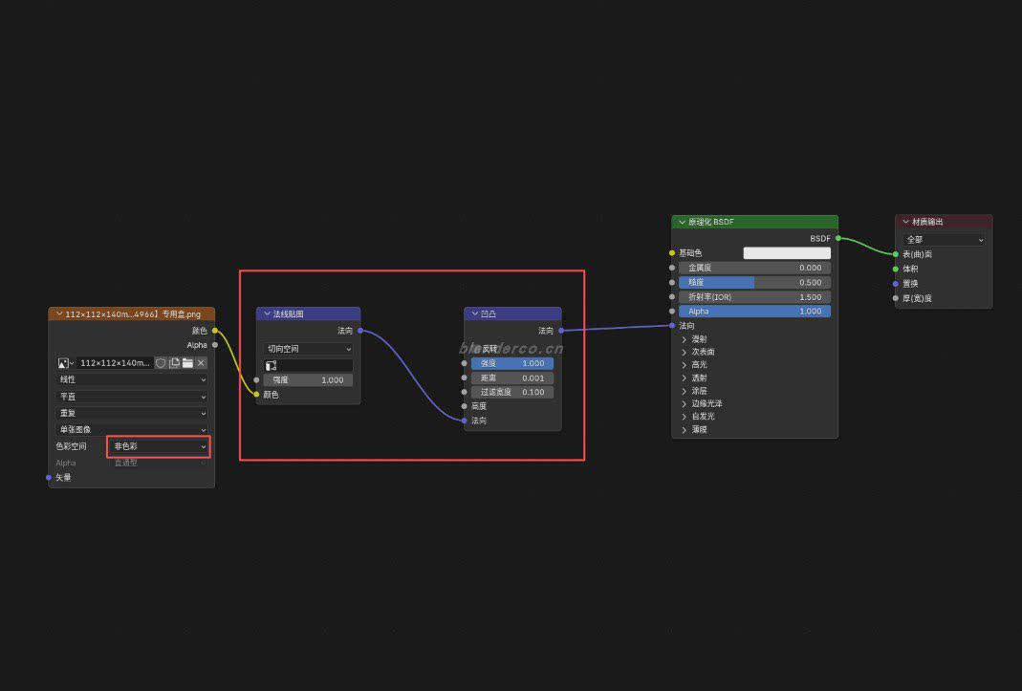
Task: Click the 强度 1.000 slider in 法线贴图
Action: pos(308,380)
